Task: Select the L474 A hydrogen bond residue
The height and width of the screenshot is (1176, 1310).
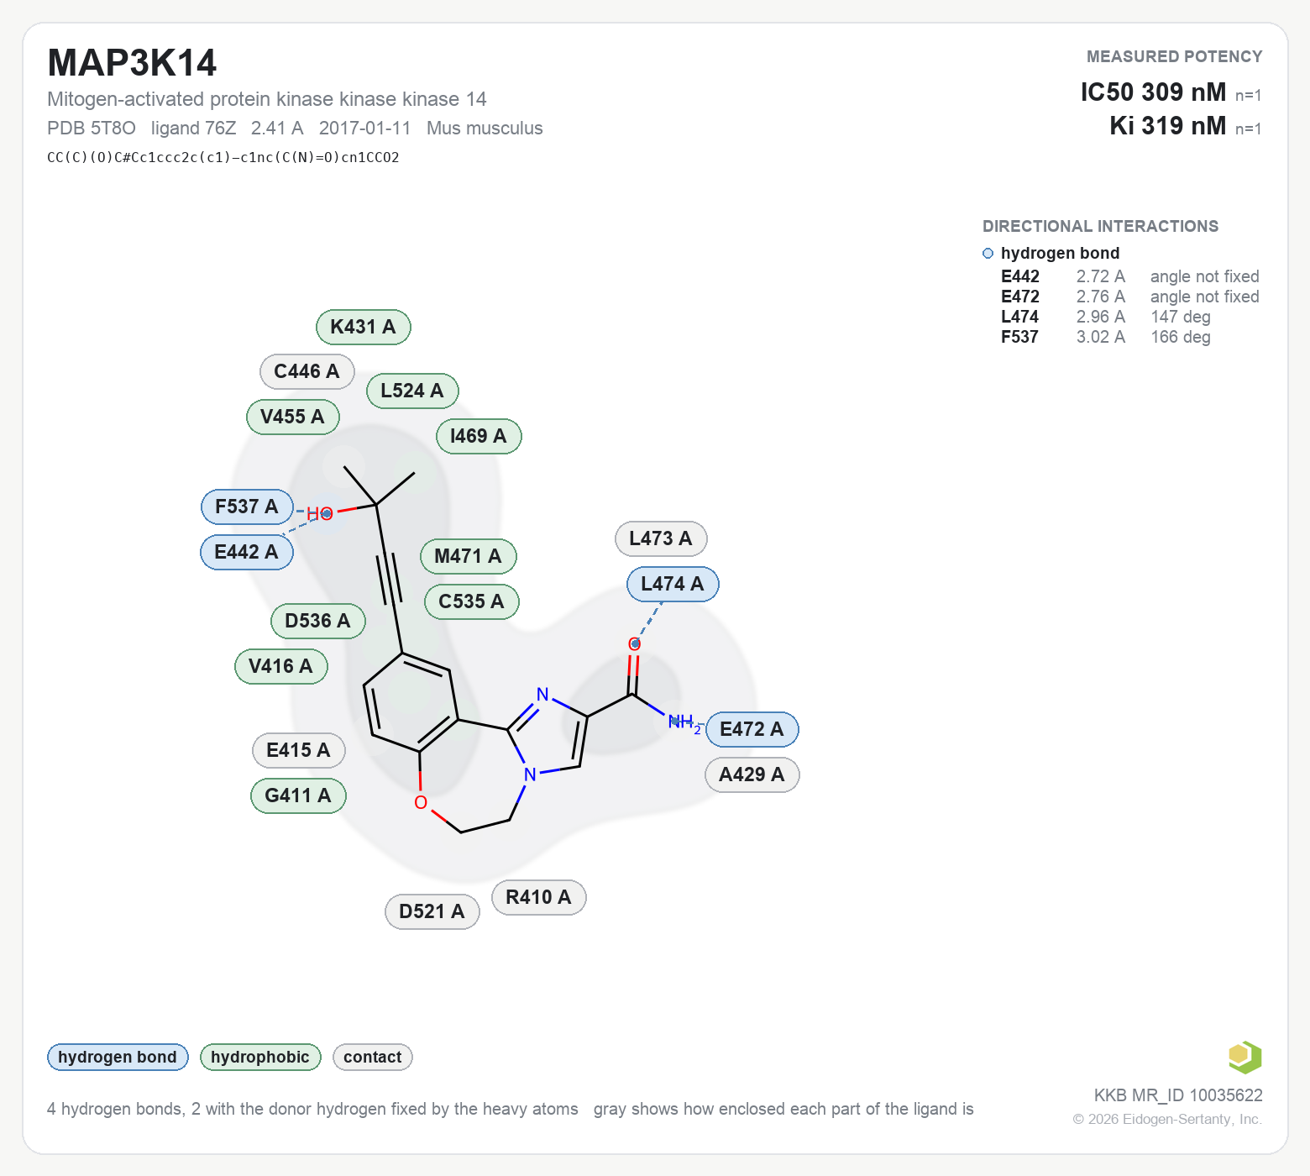Action: [x=673, y=584]
